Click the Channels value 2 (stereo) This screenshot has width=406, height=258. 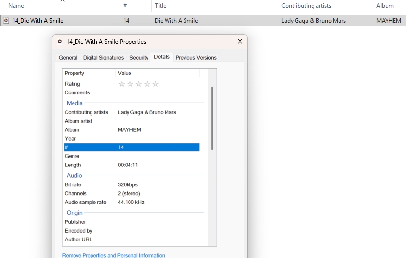129,194
